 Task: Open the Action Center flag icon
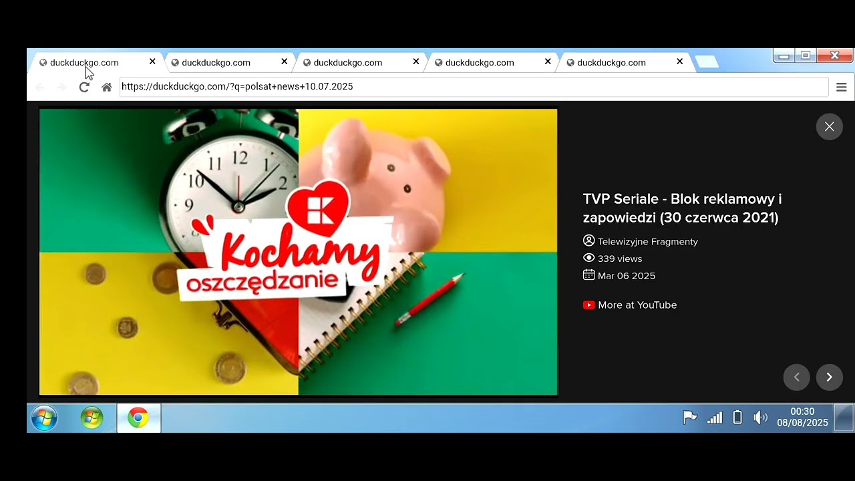(689, 418)
